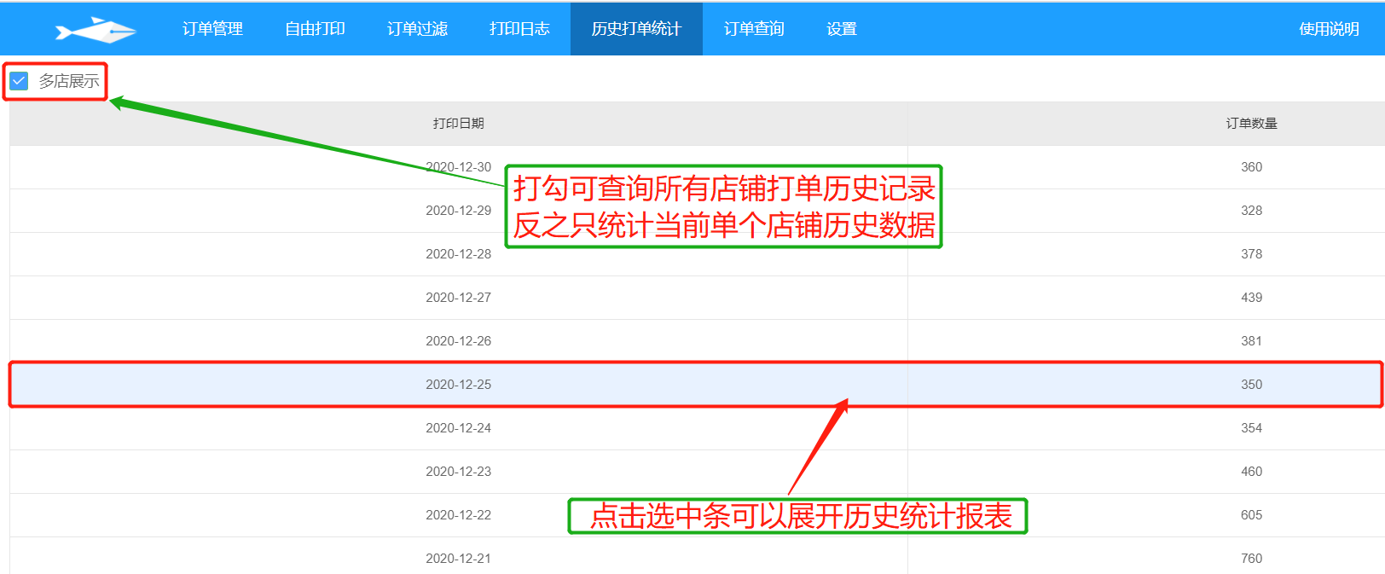Click the 订单数量 column header
Viewport: 1385px width, 574px height.
point(1251,124)
